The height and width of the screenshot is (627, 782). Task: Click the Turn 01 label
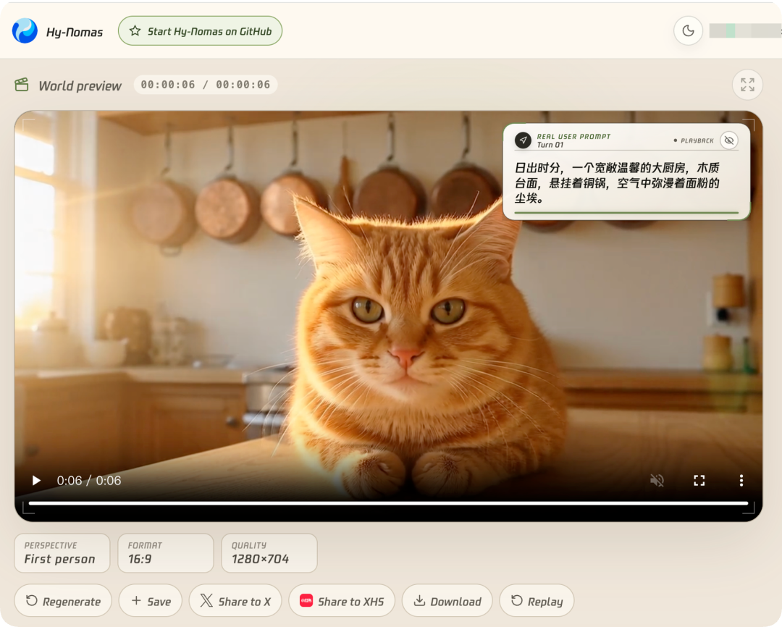tap(550, 145)
